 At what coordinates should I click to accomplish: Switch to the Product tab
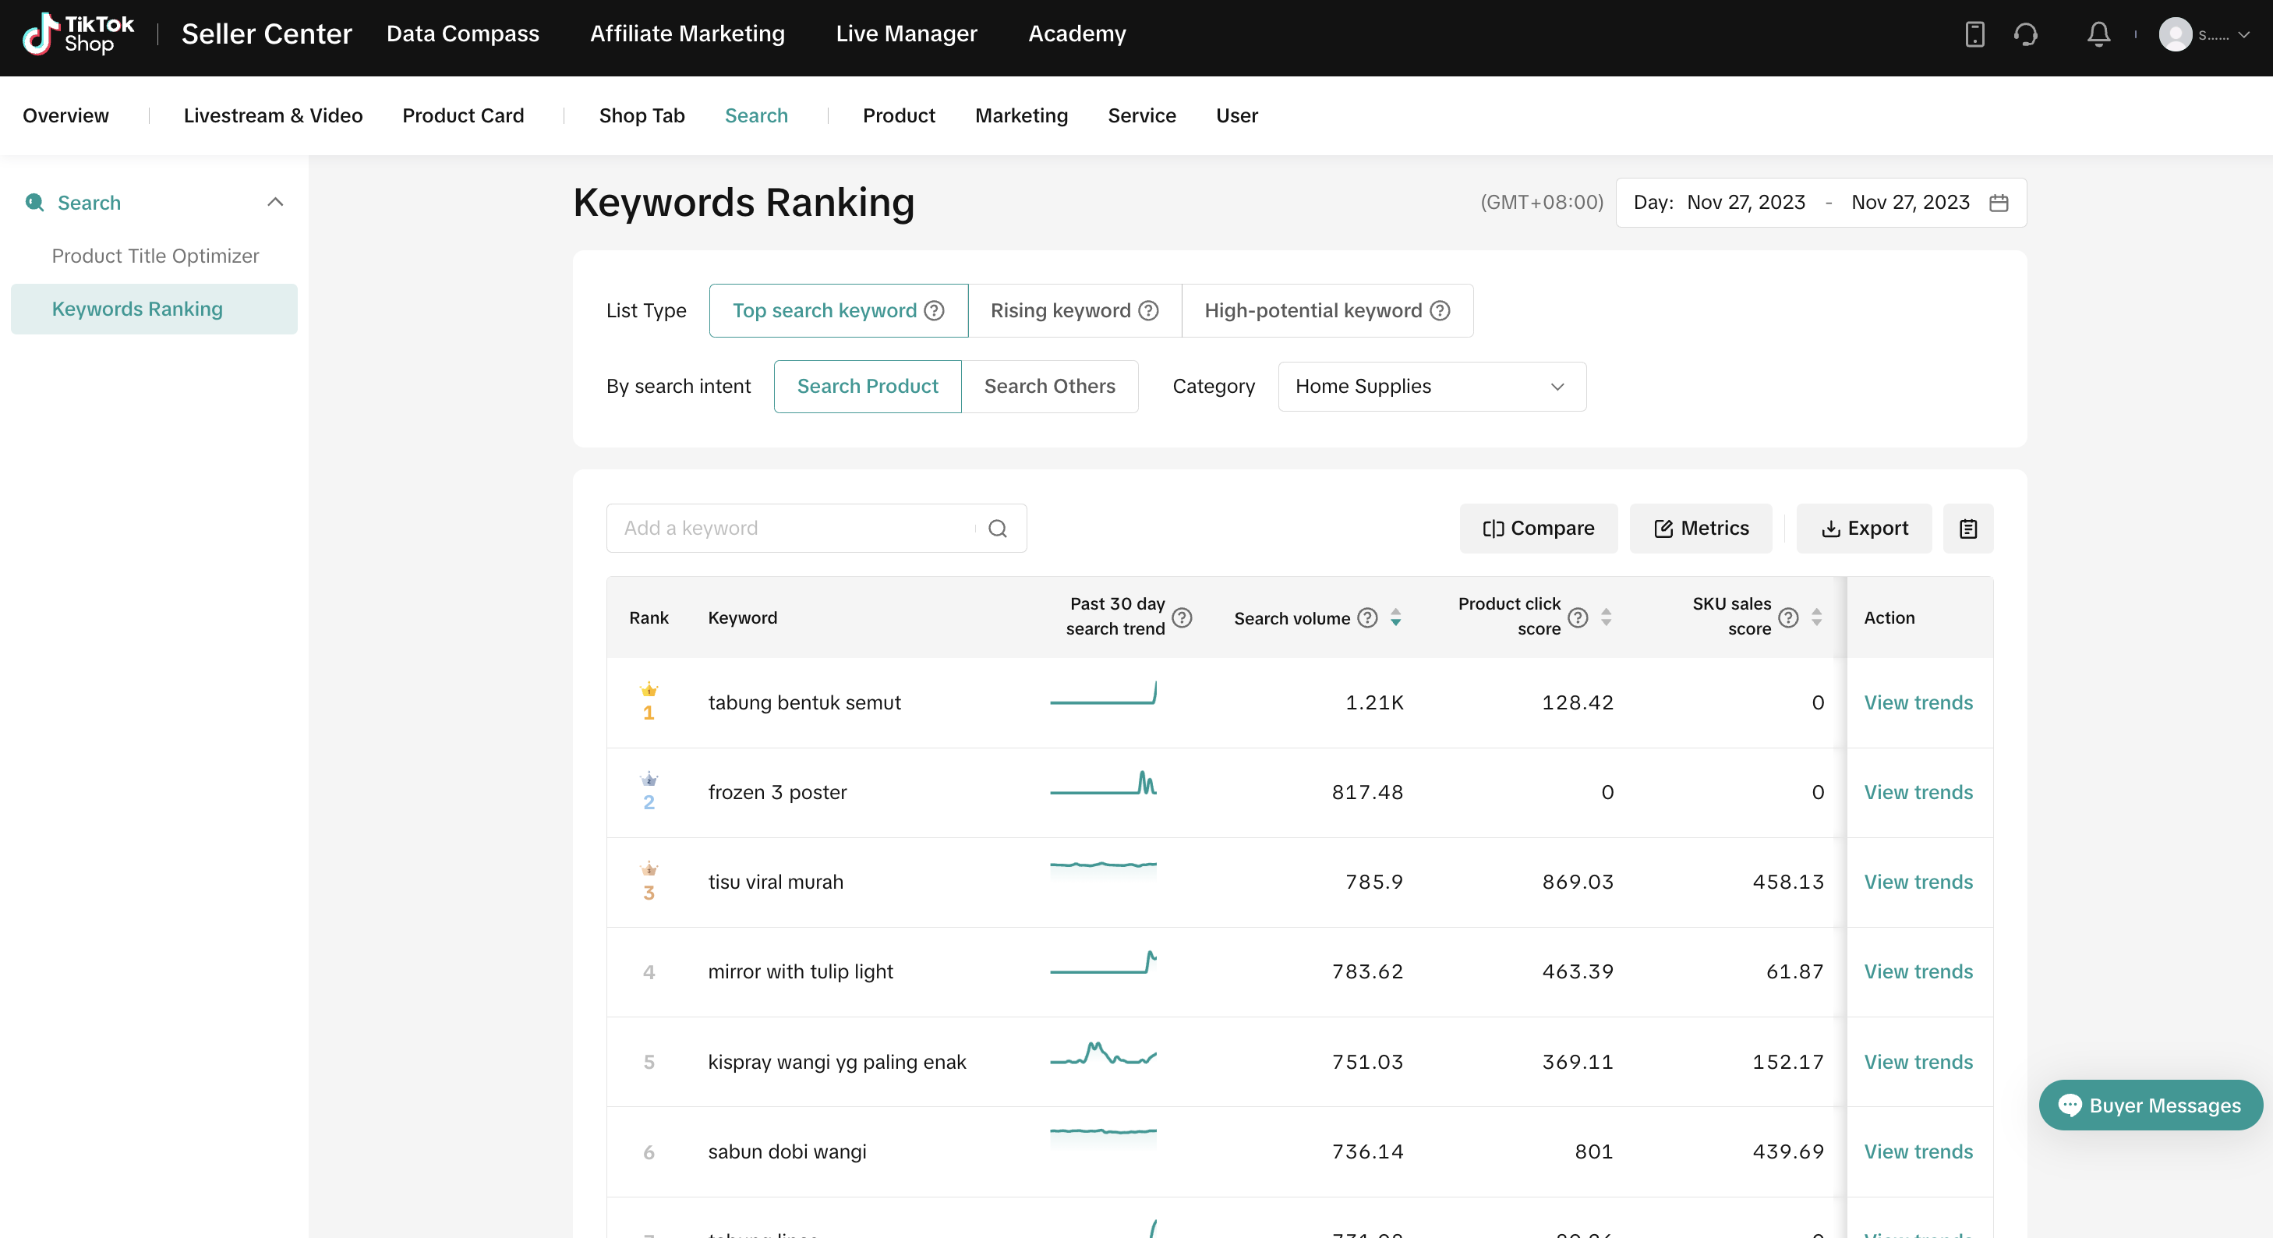(898, 115)
